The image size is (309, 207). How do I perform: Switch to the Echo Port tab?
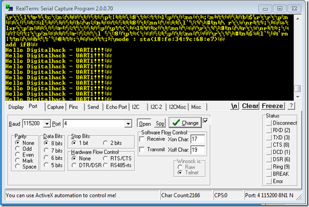coord(116,107)
